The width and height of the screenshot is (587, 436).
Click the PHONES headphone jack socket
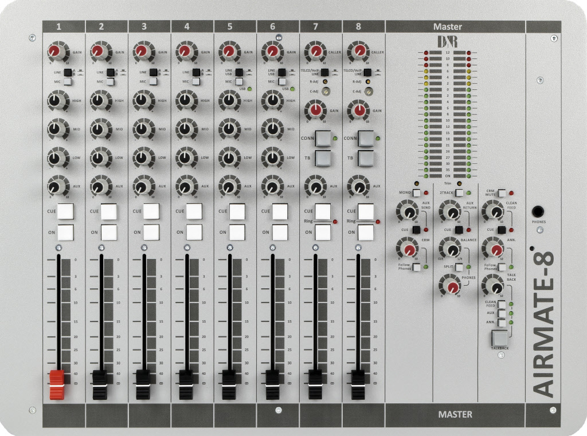tap(539, 212)
